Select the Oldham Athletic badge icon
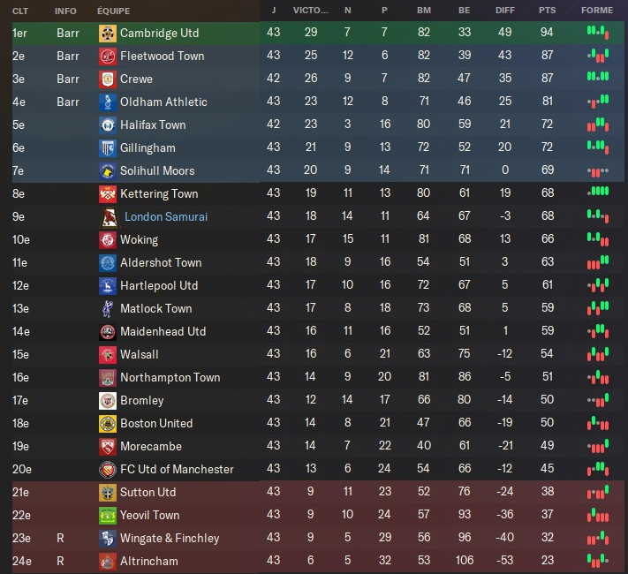The height and width of the screenshot is (574, 628). pos(107,102)
